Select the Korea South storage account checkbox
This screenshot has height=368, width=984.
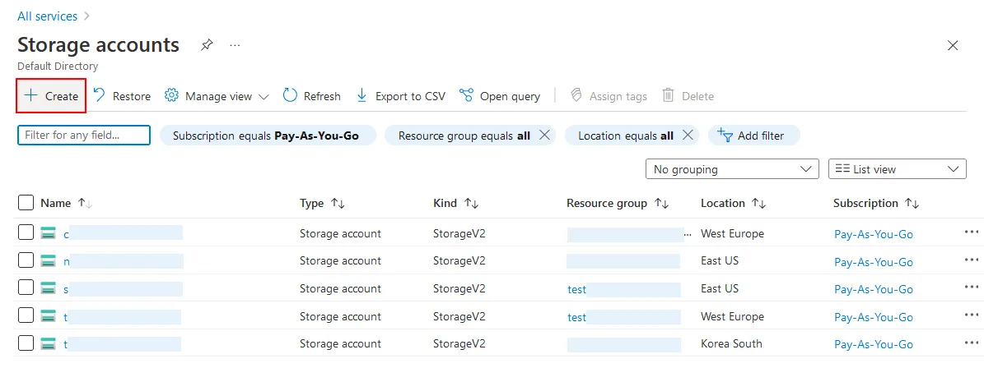26,344
